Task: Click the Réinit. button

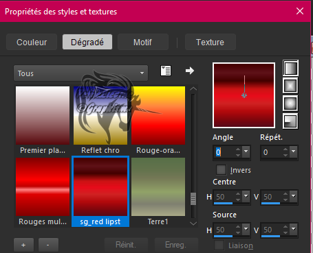Action: [126, 245]
